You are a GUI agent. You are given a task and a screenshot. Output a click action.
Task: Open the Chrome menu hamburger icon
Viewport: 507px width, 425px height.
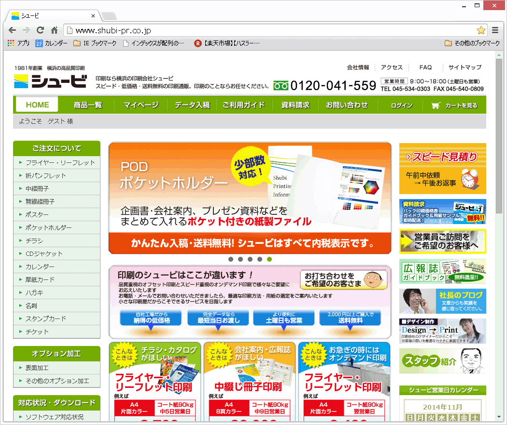(495, 30)
